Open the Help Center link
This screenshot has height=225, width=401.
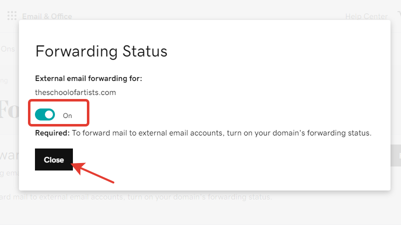366,16
